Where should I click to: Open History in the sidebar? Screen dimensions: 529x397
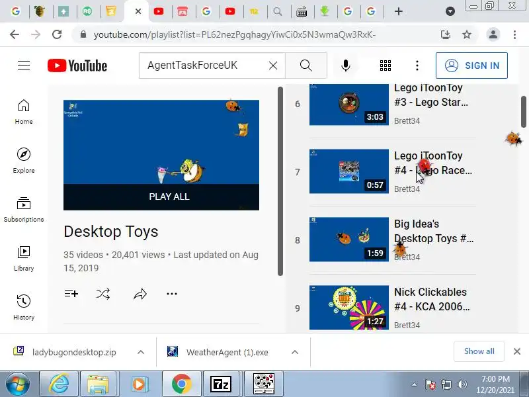[24, 307]
